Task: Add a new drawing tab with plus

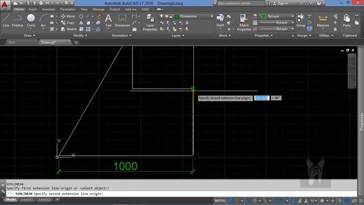Action: coord(76,43)
